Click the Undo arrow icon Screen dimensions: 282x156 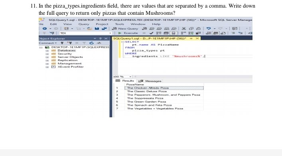click(x=209, y=28)
